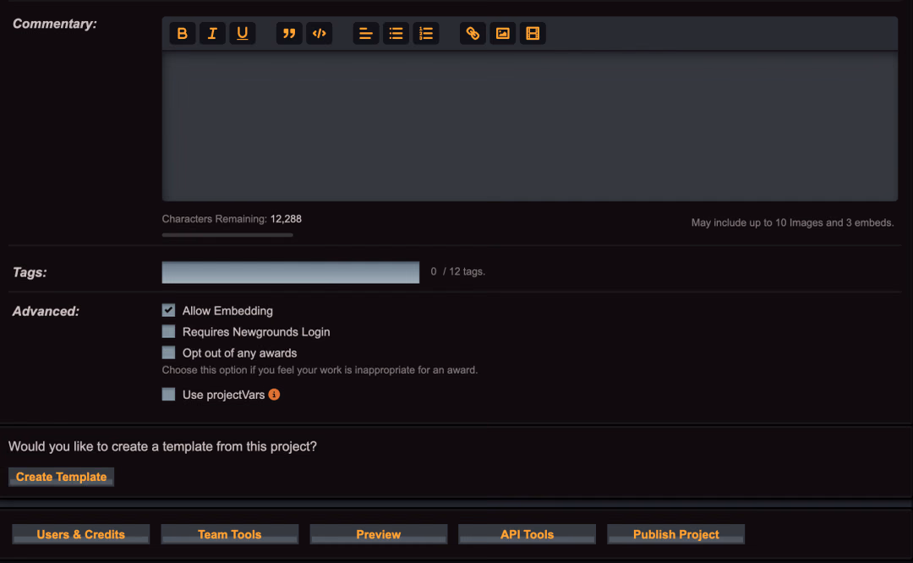Insert a hyperlink using the link icon

[473, 33]
